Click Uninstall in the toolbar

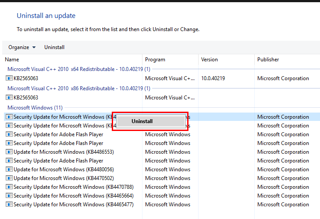[54, 47]
